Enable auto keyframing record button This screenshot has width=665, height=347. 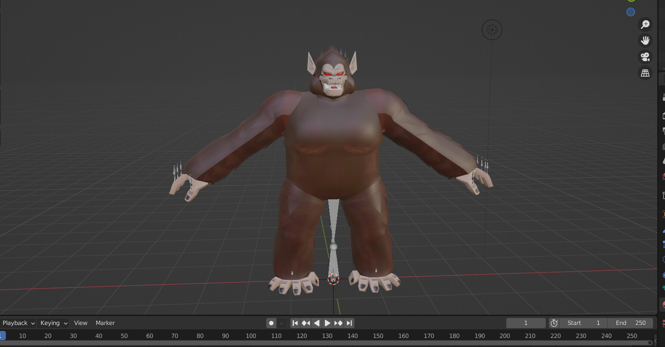point(271,323)
